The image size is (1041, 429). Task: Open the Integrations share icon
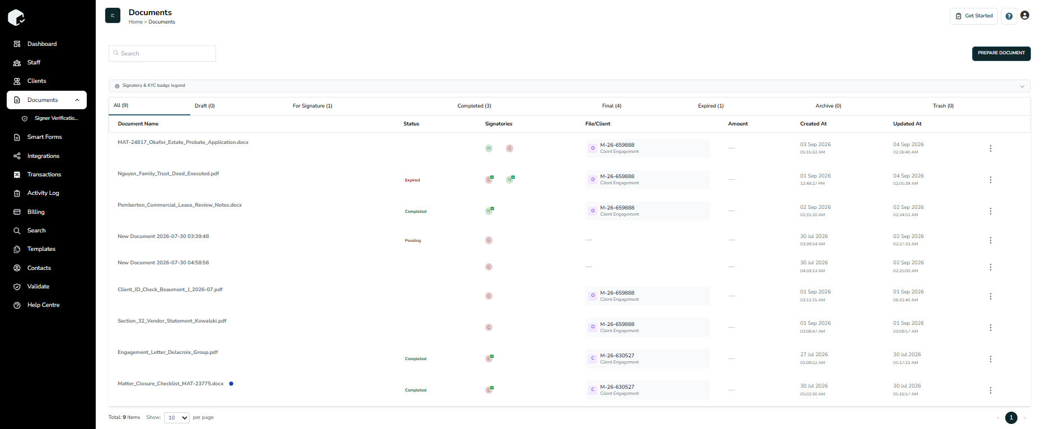click(17, 156)
